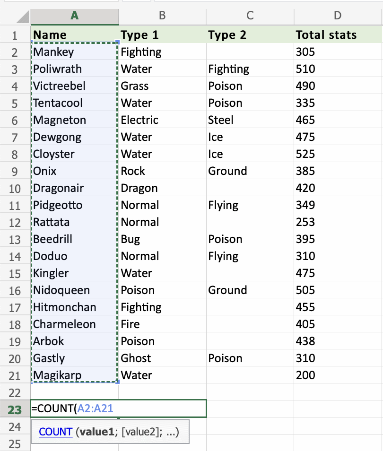This screenshot has width=383, height=451.
Task: Select the cell containing Magikarp
Action: (74, 375)
